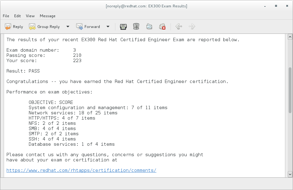Viewport: 293px width, 190px height.
Task: Mark the message as spam
Action: pyautogui.click(x=149, y=27)
